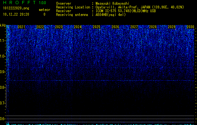The width and height of the screenshot is (197, 125).
Task: Click the Receiving antenna label
Action: pyautogui.click(x=72, y=15)
